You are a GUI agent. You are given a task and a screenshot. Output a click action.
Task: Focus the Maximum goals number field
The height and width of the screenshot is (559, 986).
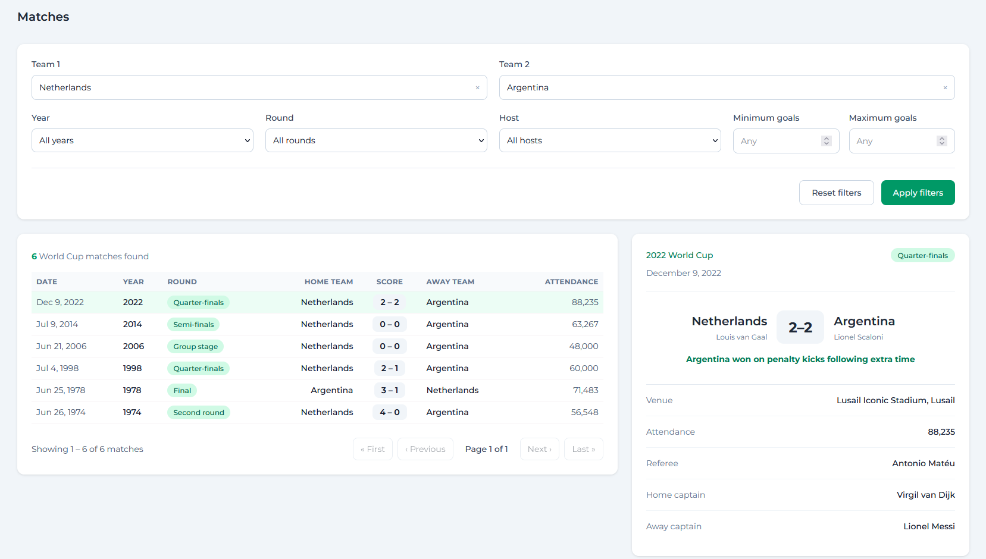click(902, 141)
